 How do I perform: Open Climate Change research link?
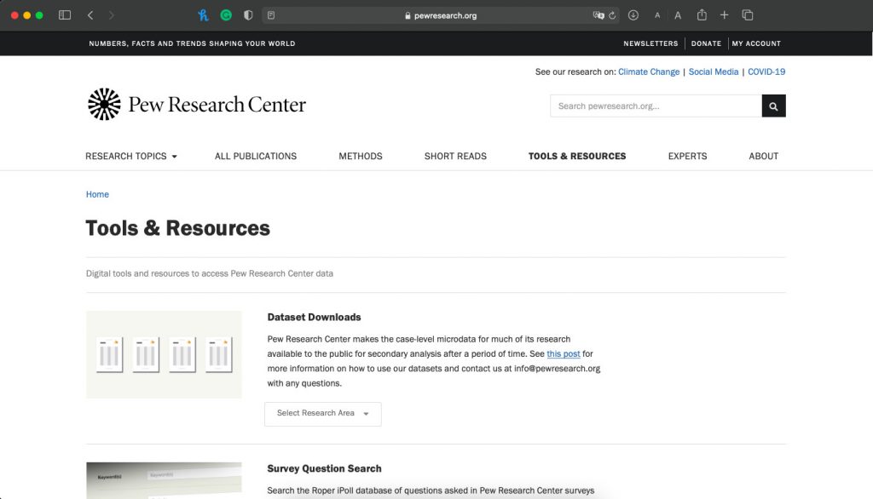pyautogui.click(x=649, y=72)
